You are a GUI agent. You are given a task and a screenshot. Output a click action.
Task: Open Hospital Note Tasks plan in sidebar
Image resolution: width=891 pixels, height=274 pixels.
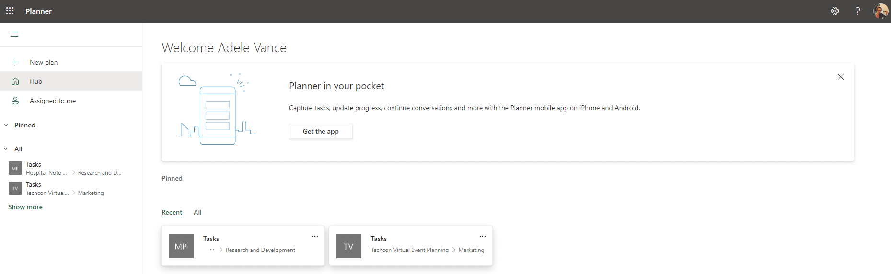tap(34, 168)
